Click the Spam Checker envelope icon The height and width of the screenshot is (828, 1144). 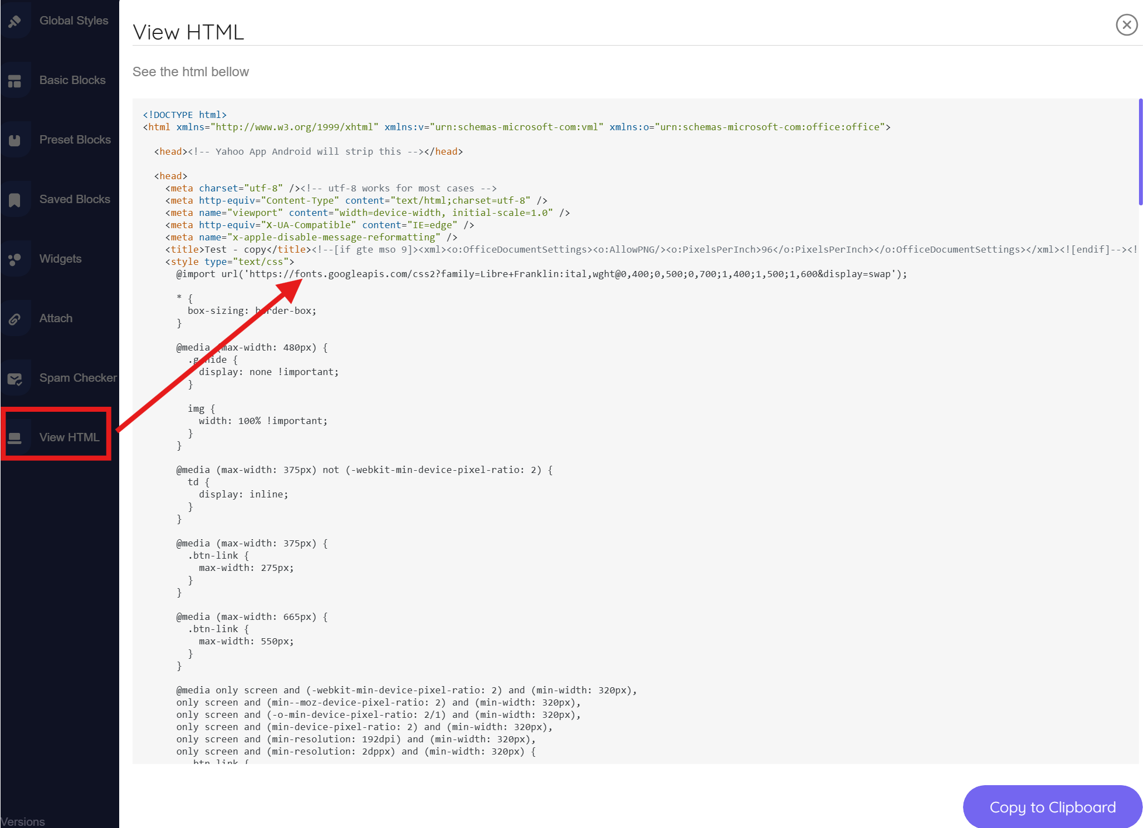coord(15,379)
